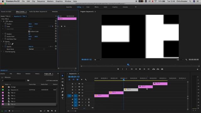
Task: Select the Razor tool
Action: (62, 85)
